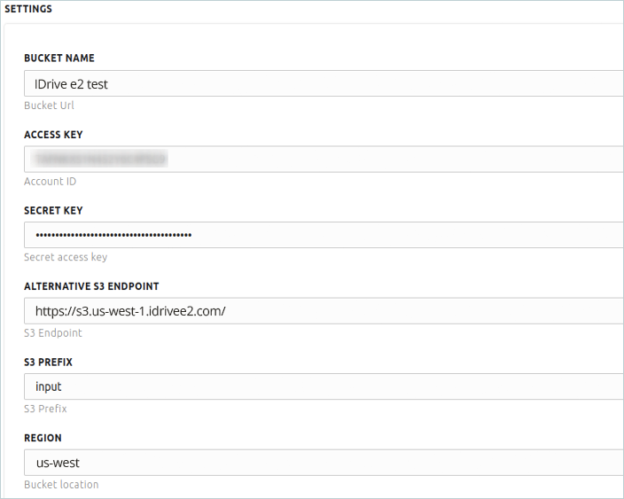Focus the Region field showing us-west
The image size is (624, 499).
coord(324,463)
